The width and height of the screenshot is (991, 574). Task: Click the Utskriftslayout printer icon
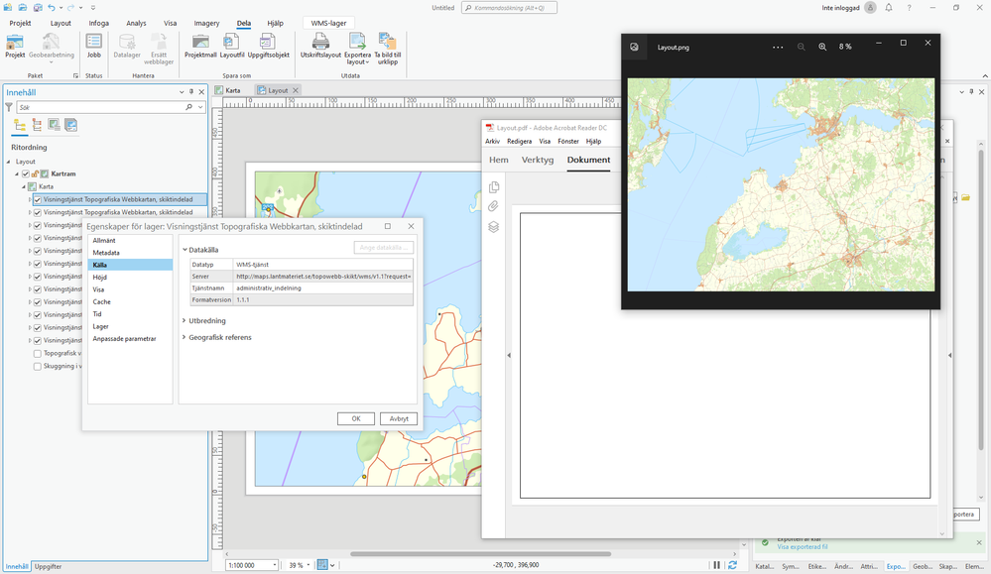tap(320, 43)
